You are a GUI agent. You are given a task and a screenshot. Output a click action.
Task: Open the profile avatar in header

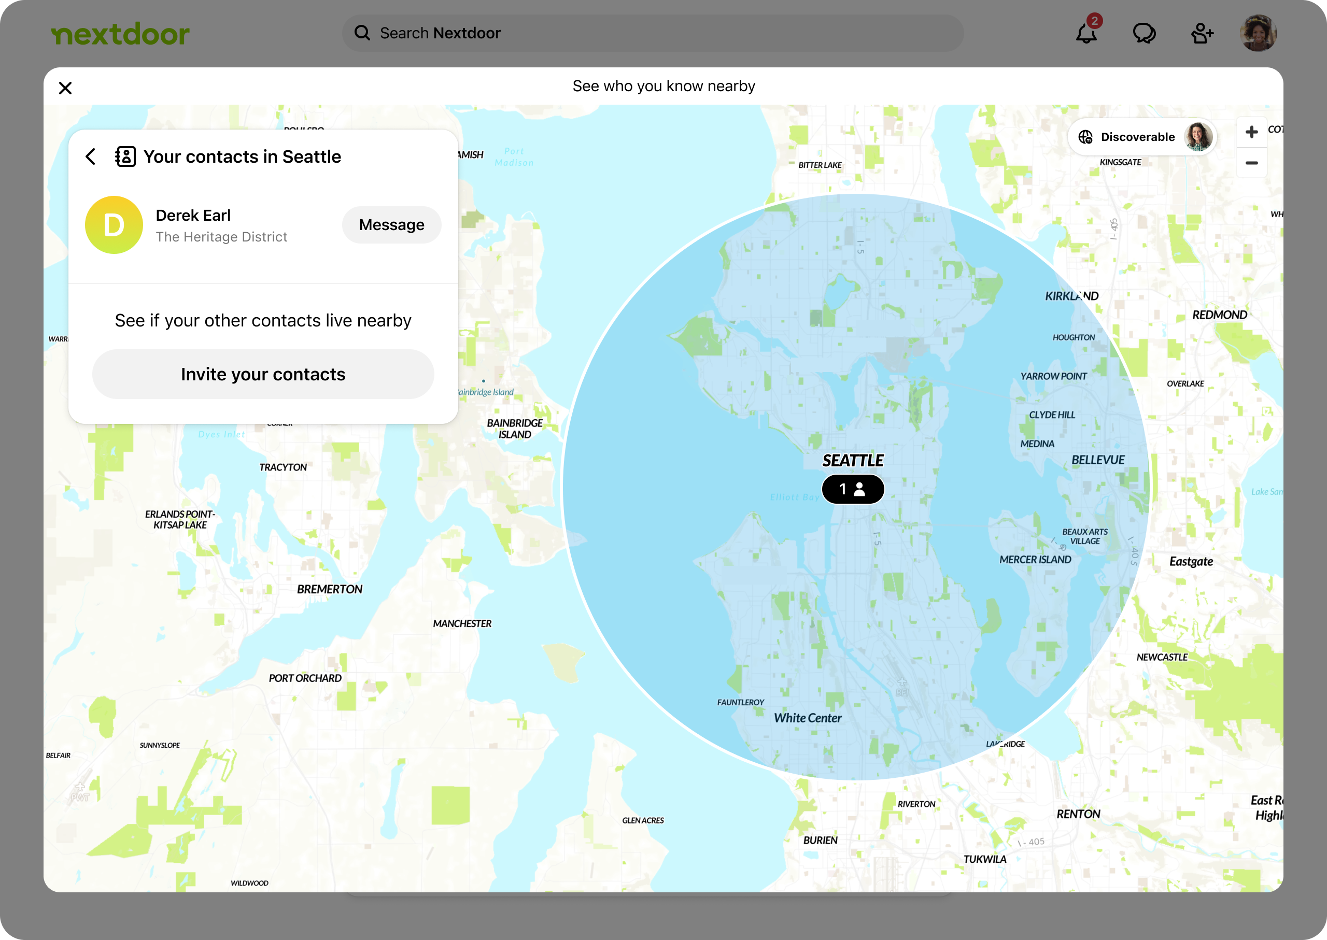click(x=1258, y=33)
